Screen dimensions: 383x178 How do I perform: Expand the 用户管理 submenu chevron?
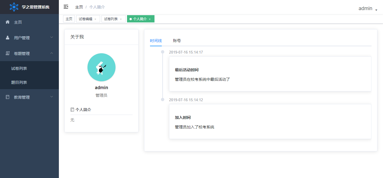click(52, 37)
